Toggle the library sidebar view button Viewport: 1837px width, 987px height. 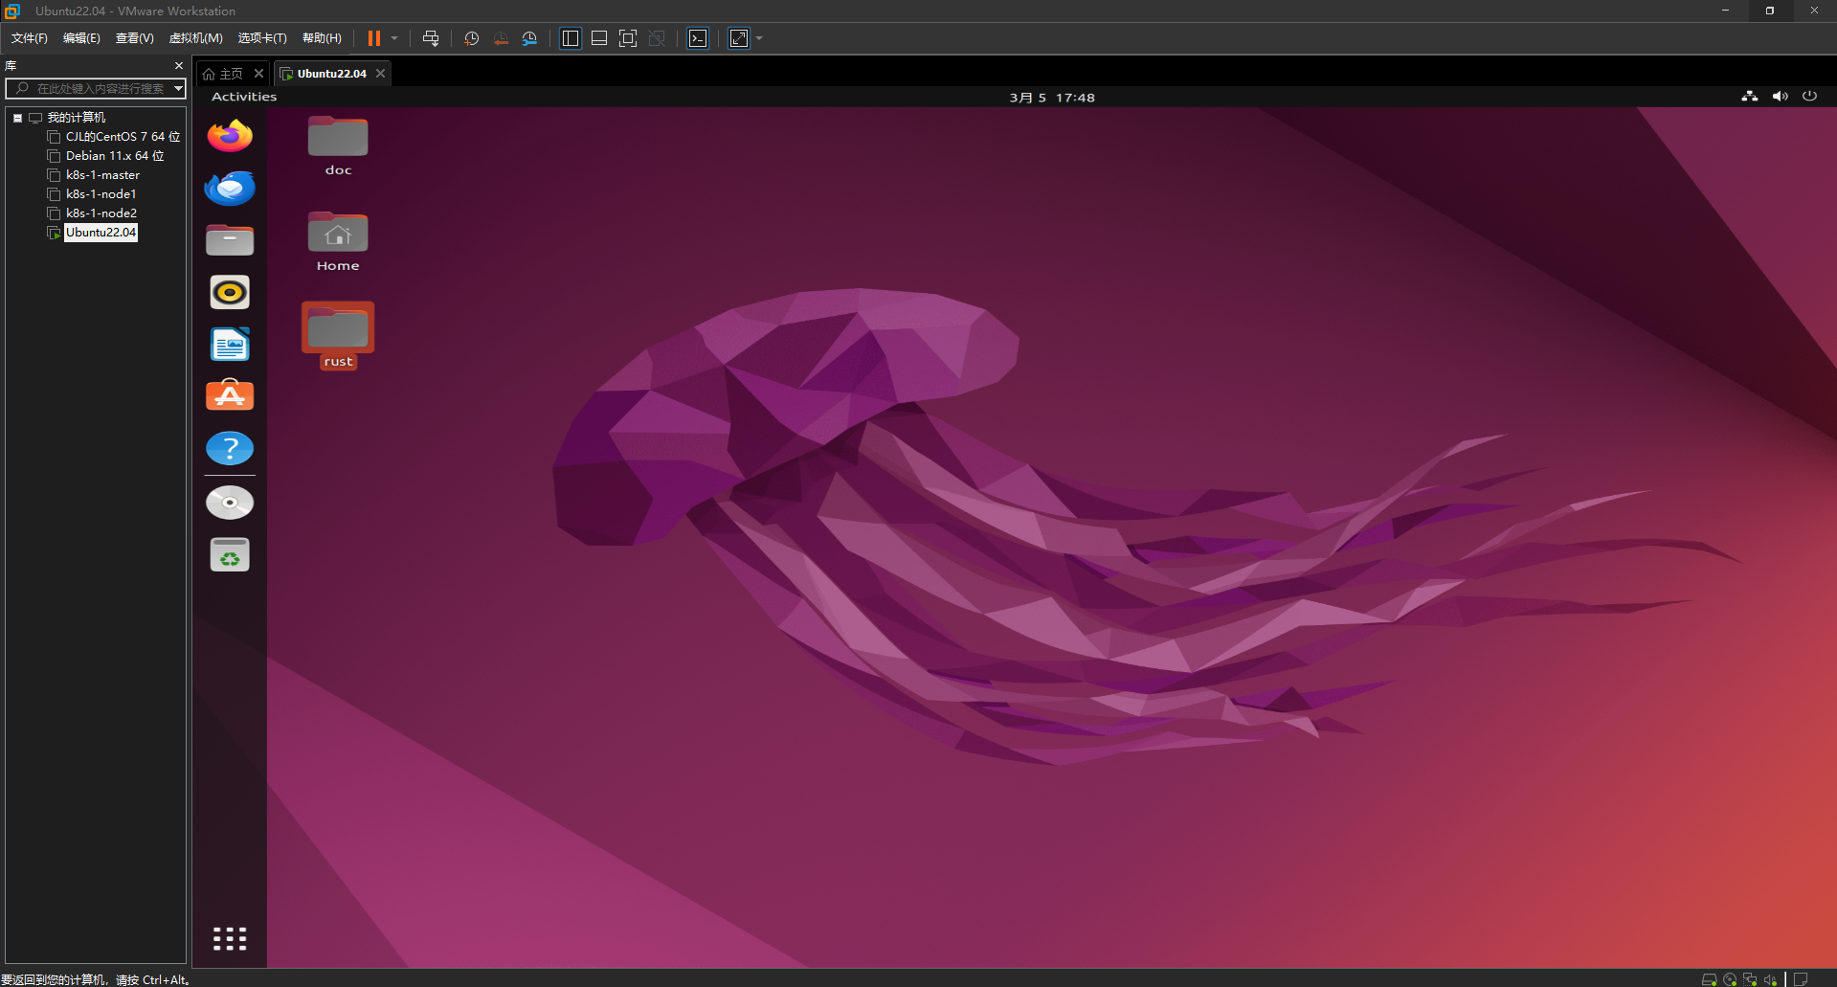tap(571, 38)
